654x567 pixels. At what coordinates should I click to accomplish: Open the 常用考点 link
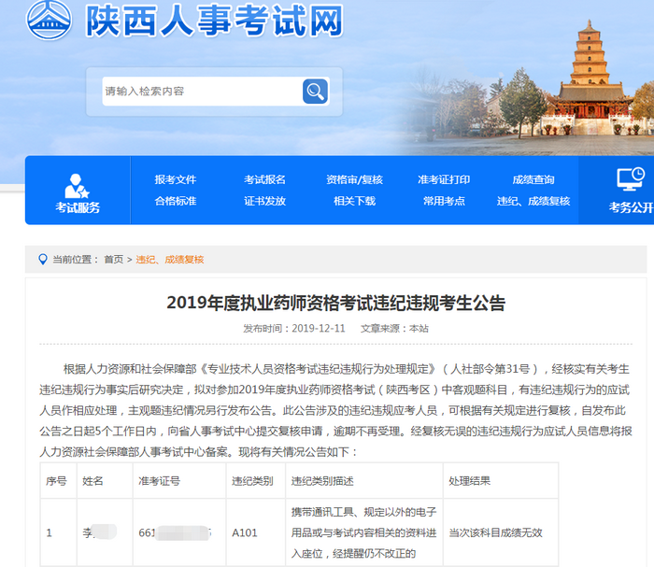point(444,201)
